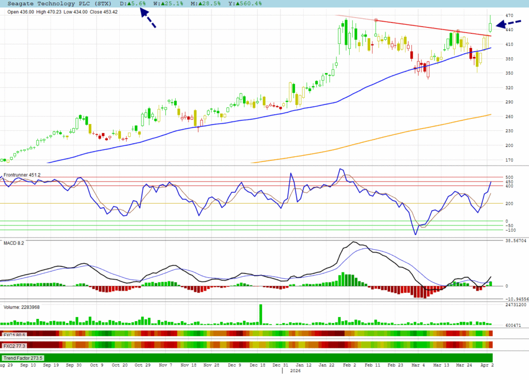This screenshot has width=529, height=380.
Task: Select the MACD 8.2 indicator label
Action: coord(14,242)
